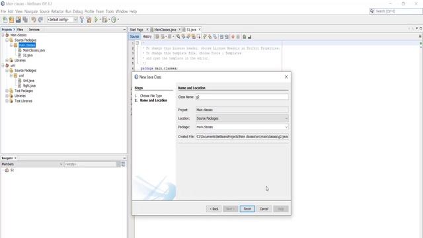423x238 pixels.
Task: Click the Shift Line Right icon
Action: coord(227,37)
